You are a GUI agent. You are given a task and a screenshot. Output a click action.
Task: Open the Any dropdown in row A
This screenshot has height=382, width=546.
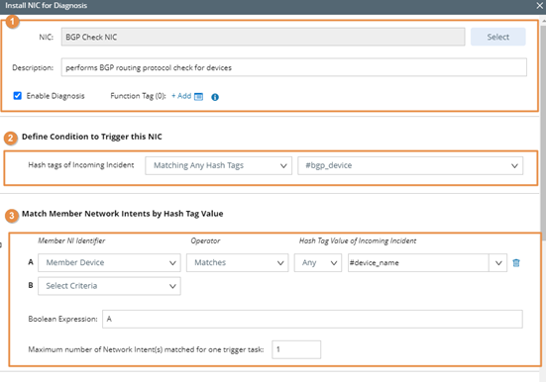click(x=317, y=262)
